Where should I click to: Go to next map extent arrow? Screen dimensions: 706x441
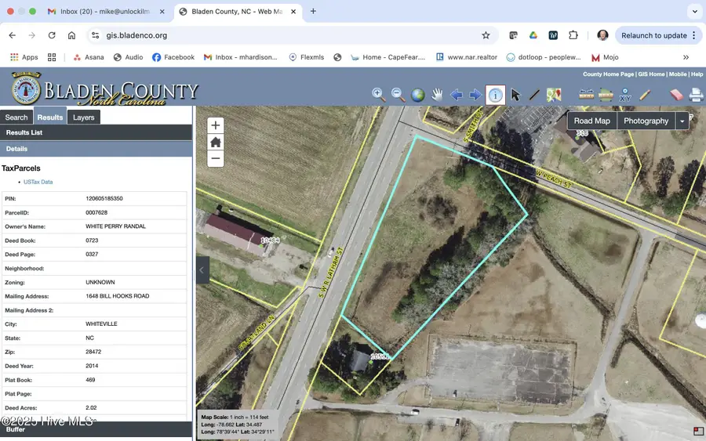pyautogui.click(x=475, y=95)
